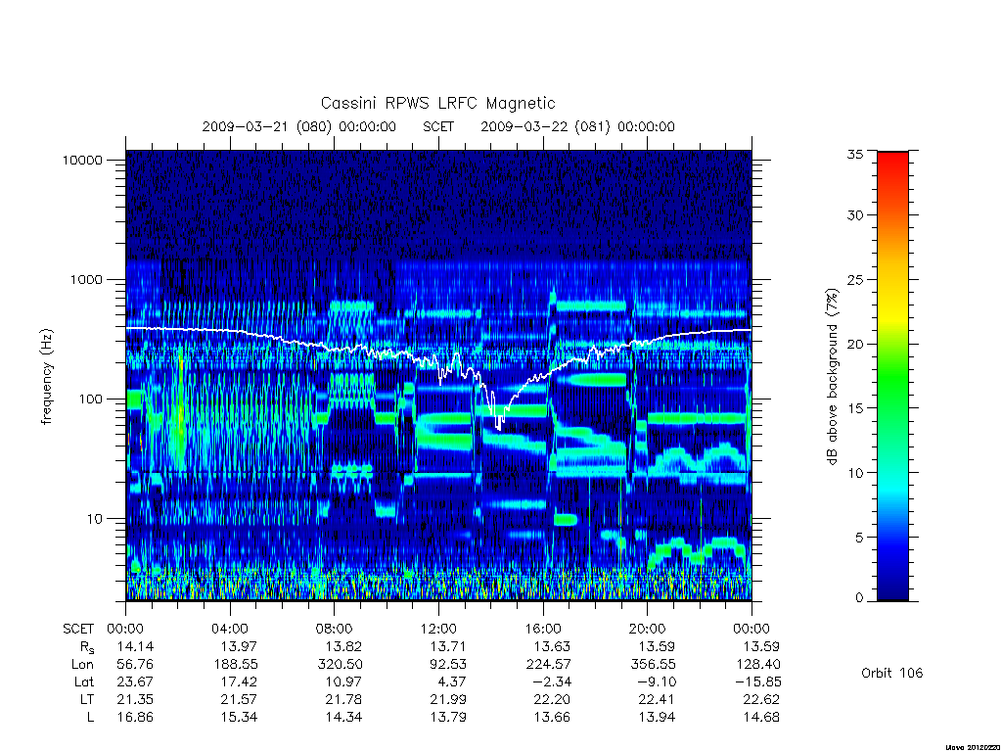
Task: Click the LT row header label
Action: point(86,699)
